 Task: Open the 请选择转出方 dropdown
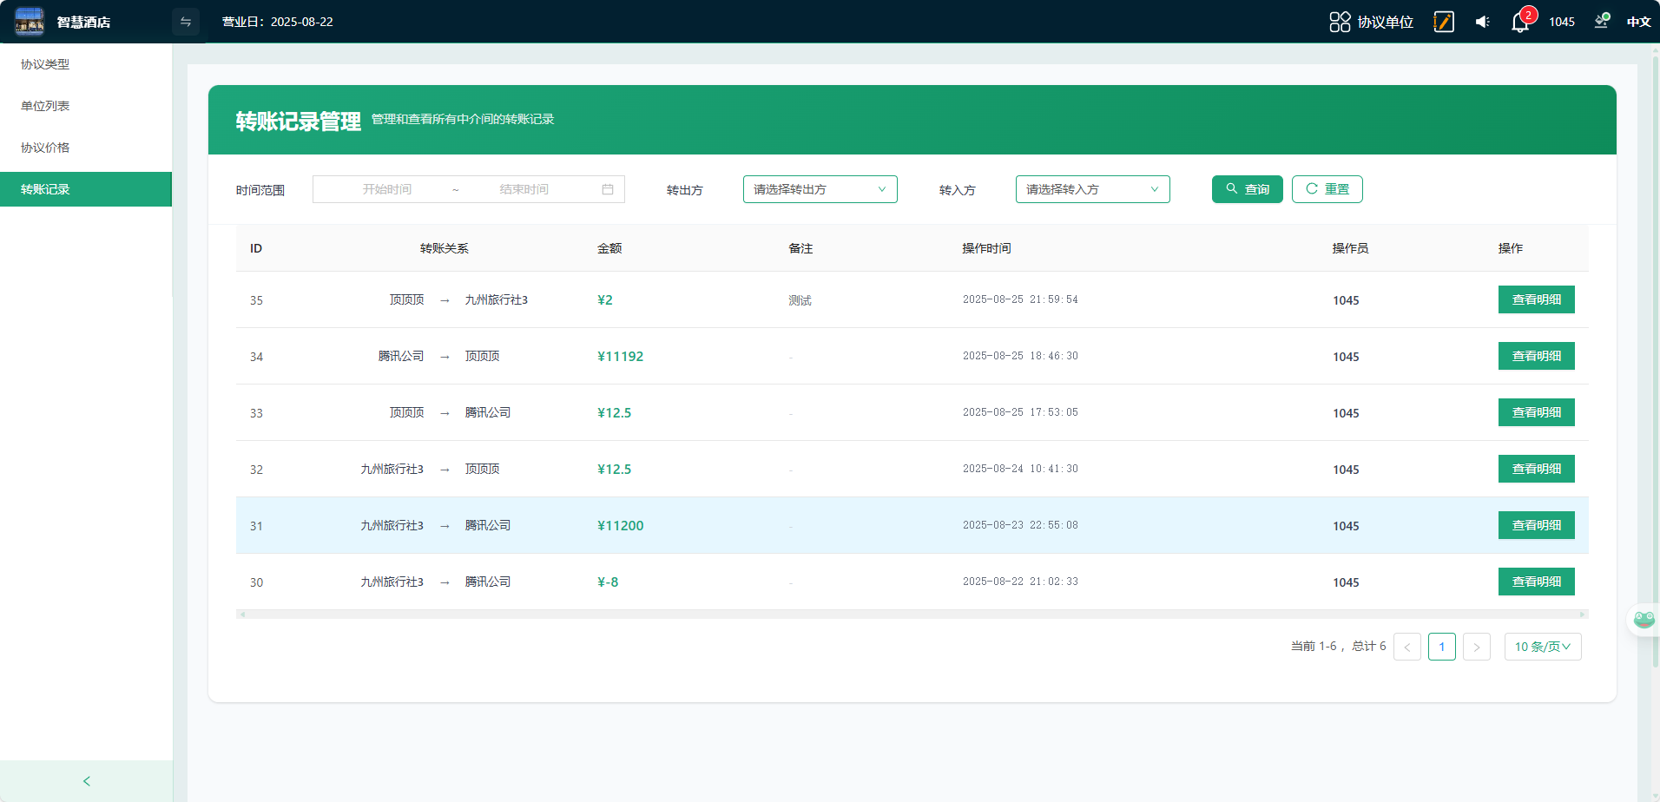(820, 189)
